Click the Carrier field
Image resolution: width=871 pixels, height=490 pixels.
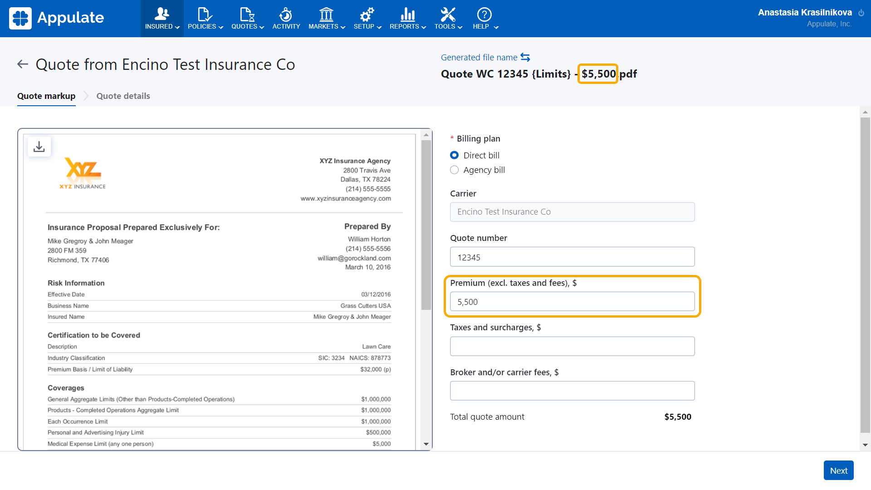(572, 212)
